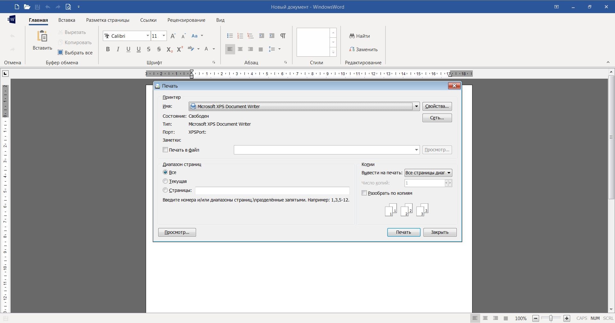Viewport: 615px width, 323px height.
Task: Open the Разметка страницы tab
Action: coord(108,20)
